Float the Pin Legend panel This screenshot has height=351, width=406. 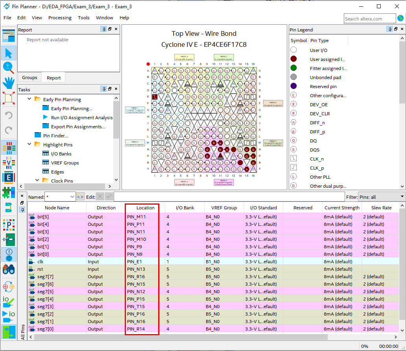click(x=396, y=29)
